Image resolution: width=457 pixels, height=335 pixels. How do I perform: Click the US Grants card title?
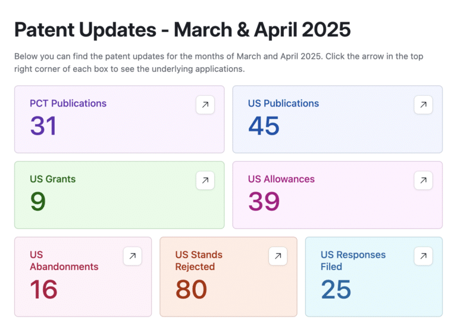pos(52,179)
